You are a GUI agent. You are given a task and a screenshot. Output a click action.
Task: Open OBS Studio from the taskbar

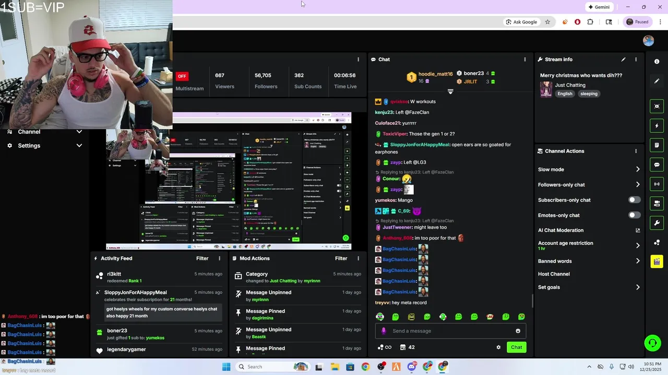pos(381,367)
